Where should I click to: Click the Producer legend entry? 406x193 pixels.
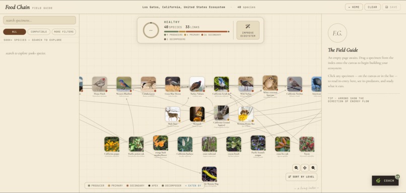[96, 185]
